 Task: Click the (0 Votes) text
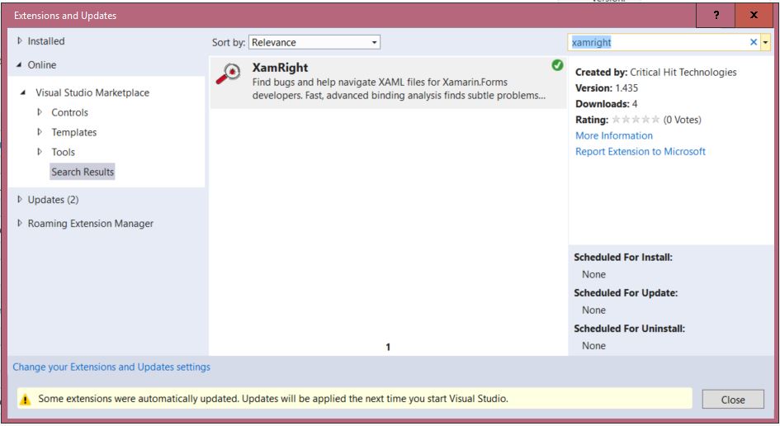click(682, 120)
